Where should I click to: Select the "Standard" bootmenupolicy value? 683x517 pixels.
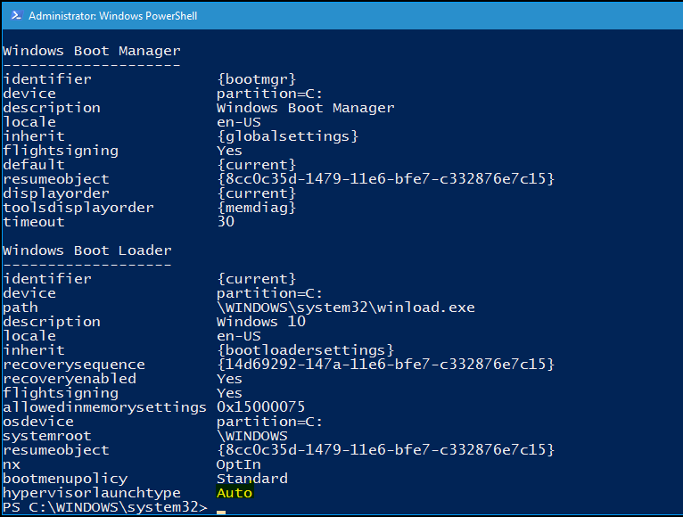pyautogui.click(x=251, y=479)
